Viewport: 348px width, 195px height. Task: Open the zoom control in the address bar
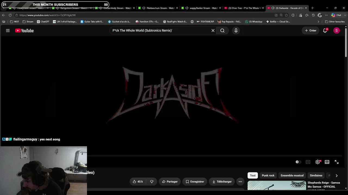tap(281, 15)
